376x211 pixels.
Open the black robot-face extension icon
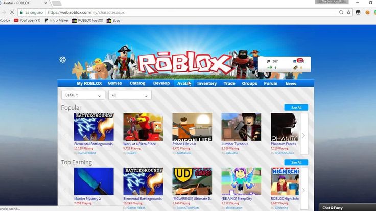(358, 12)
